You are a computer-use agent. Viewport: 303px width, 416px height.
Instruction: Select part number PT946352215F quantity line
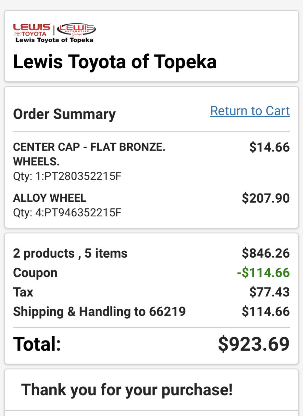click(67, 213)
